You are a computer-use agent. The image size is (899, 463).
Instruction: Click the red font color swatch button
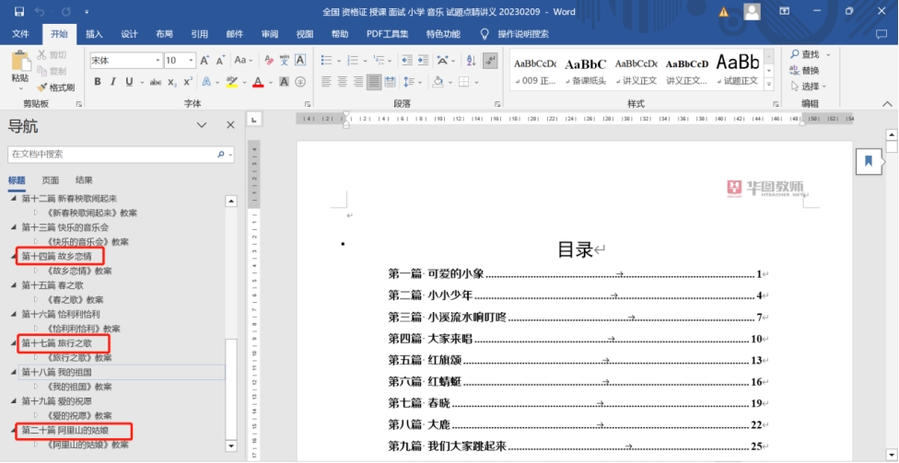[x=257, y=82]
